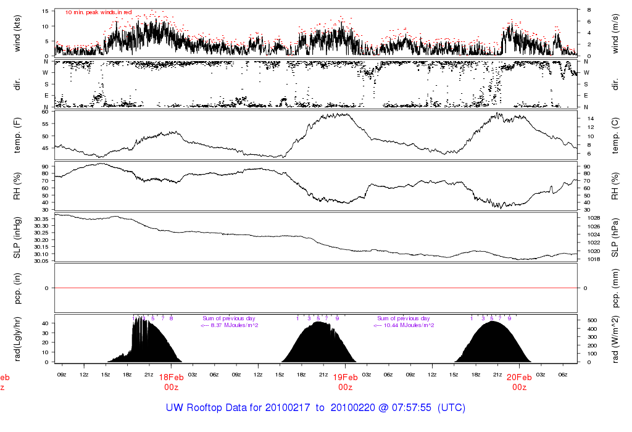
Task: Select the 'temp. (F)' axis label
Action: click(18, 135)
